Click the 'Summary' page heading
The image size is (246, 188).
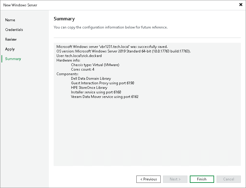pos(64,19)
